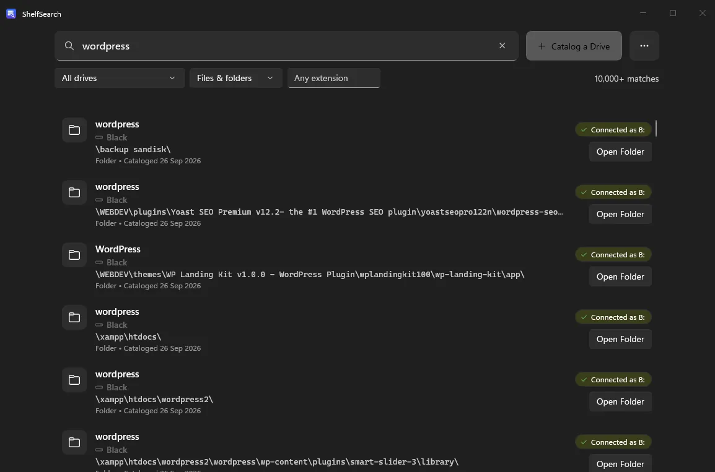
Task: Click folder icon for \xampp\htdocs\wordpress2\ result
Action: pos(74,380)
